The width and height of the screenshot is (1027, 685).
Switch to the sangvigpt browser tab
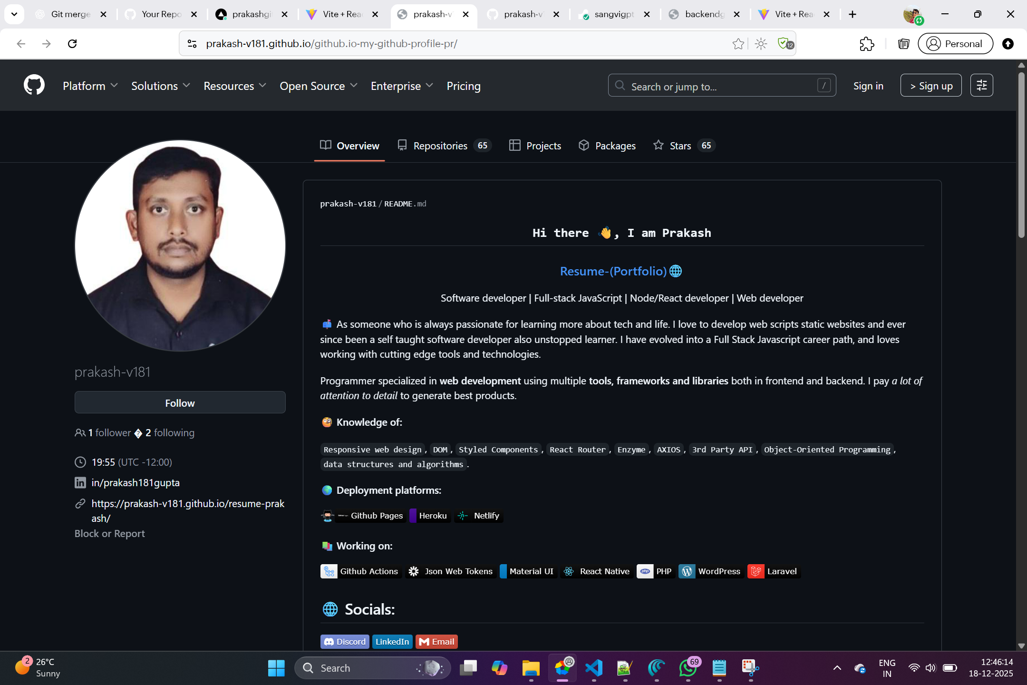614,14
